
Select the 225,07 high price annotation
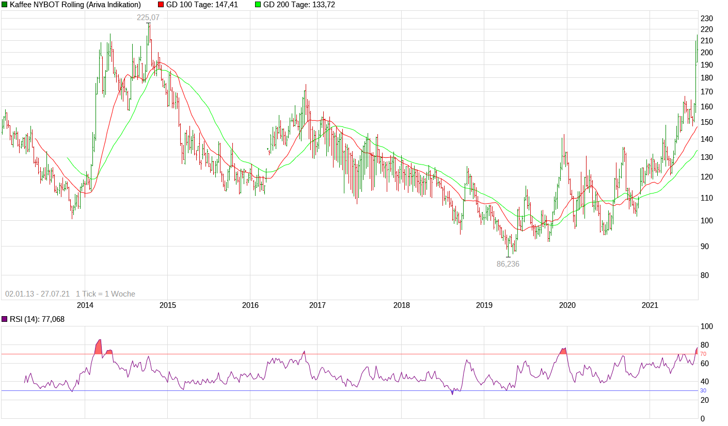147,17
